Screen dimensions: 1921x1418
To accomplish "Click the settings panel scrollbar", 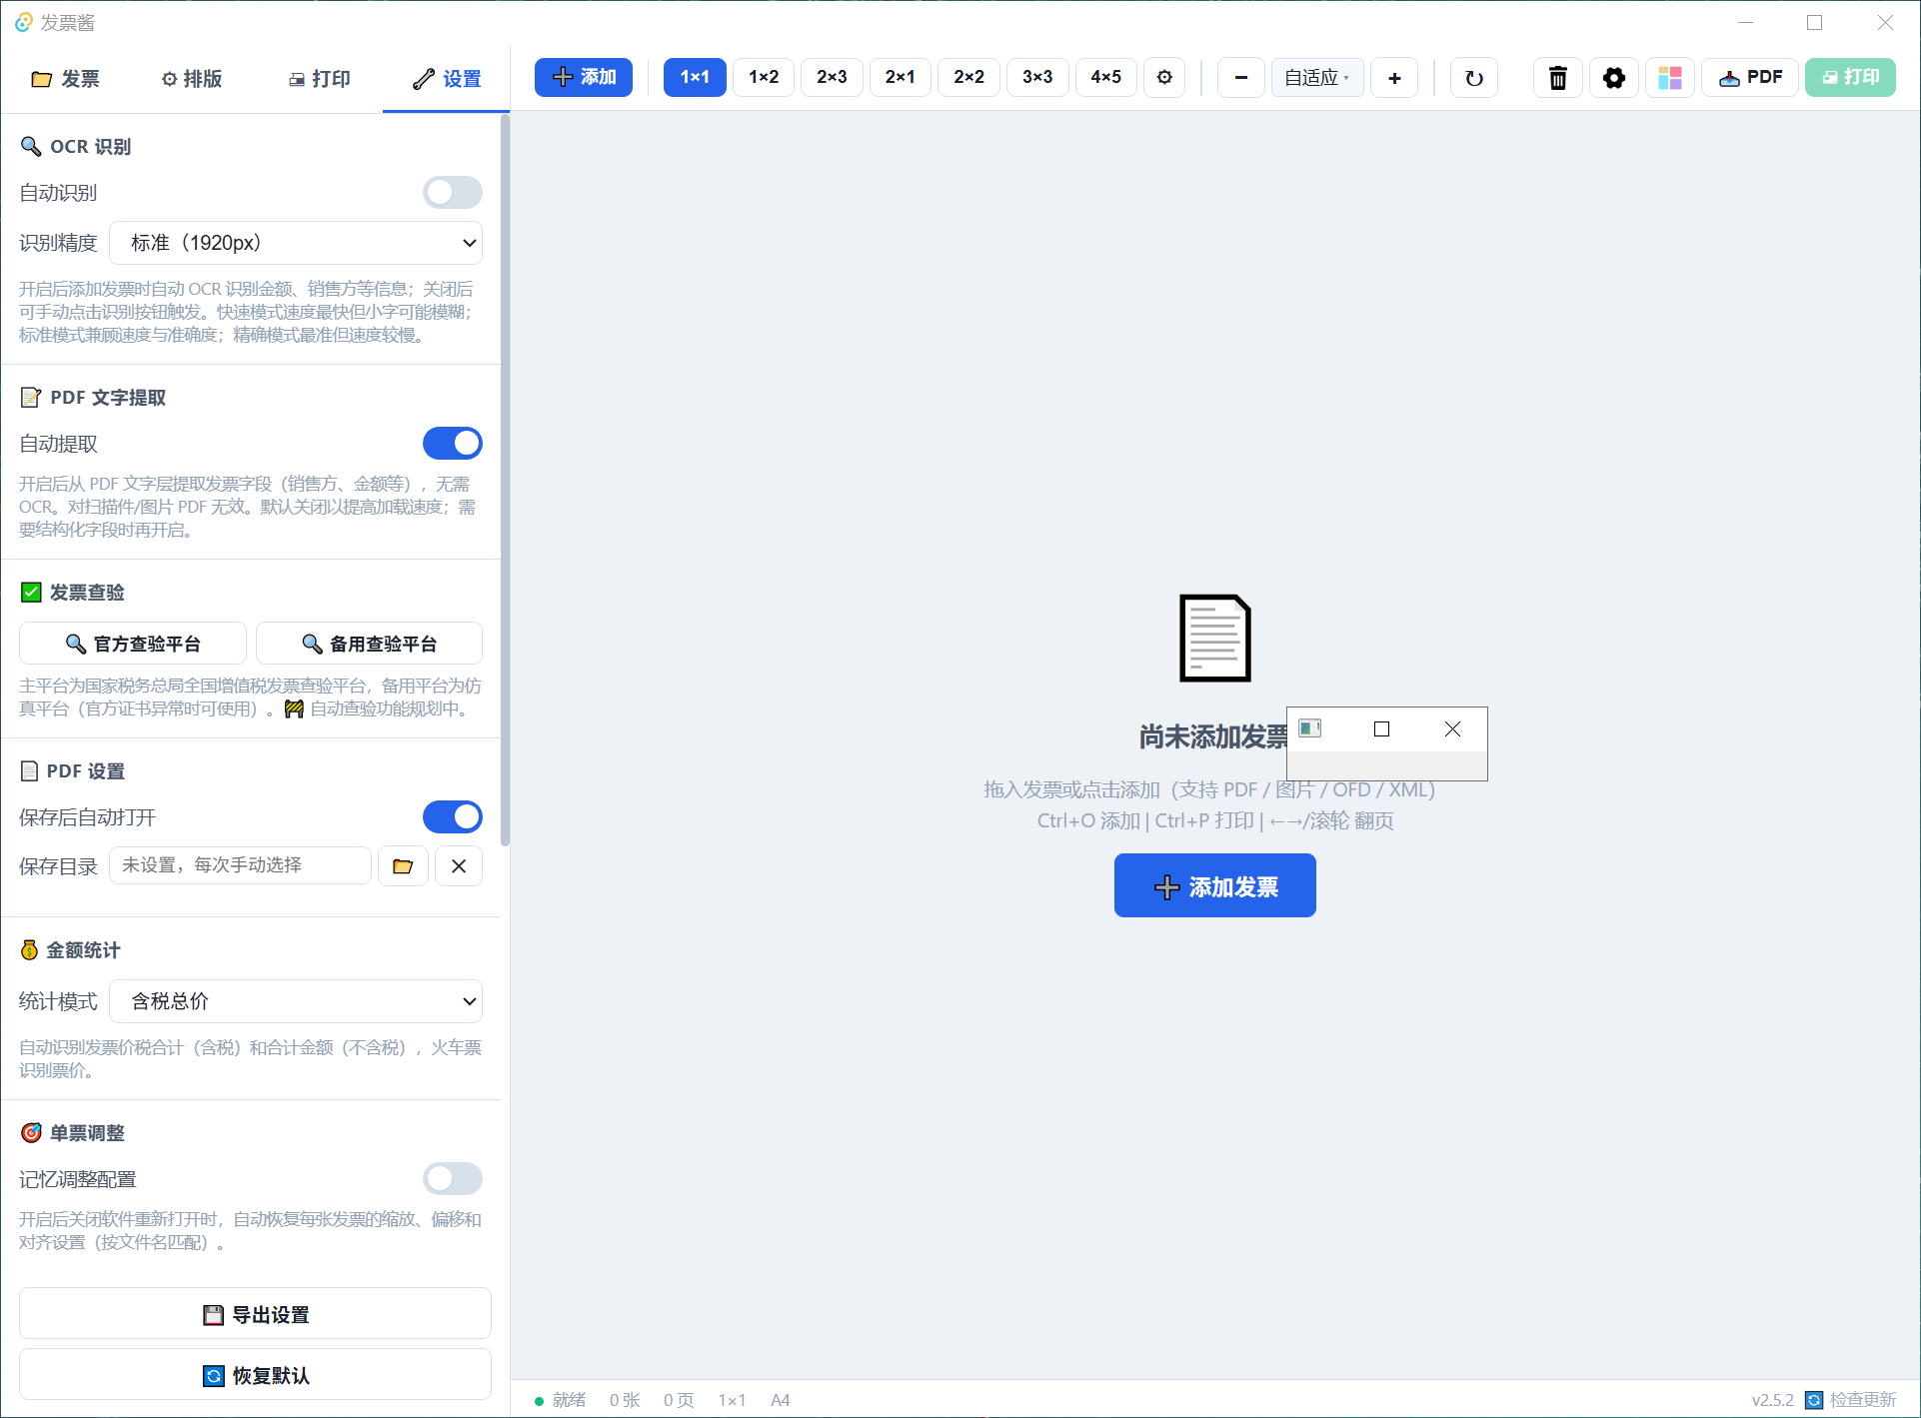I will pos(505,480).
